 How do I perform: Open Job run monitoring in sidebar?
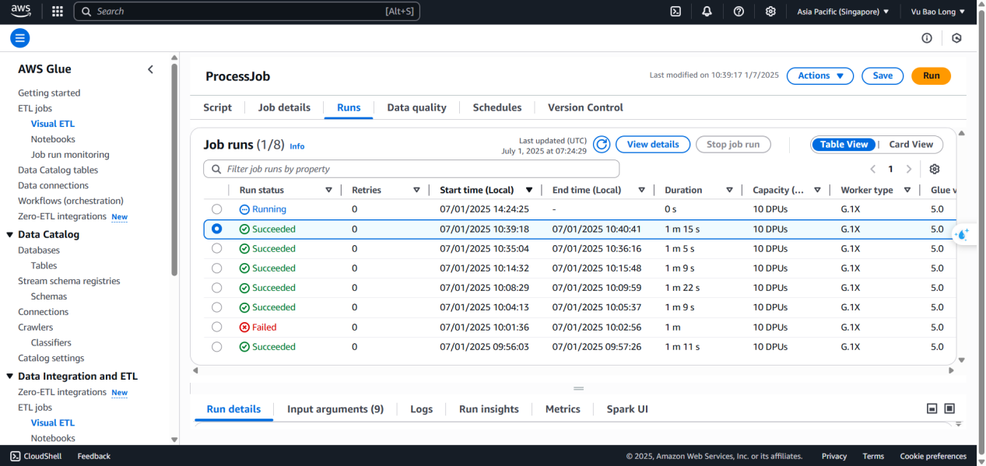coord(70,155)
